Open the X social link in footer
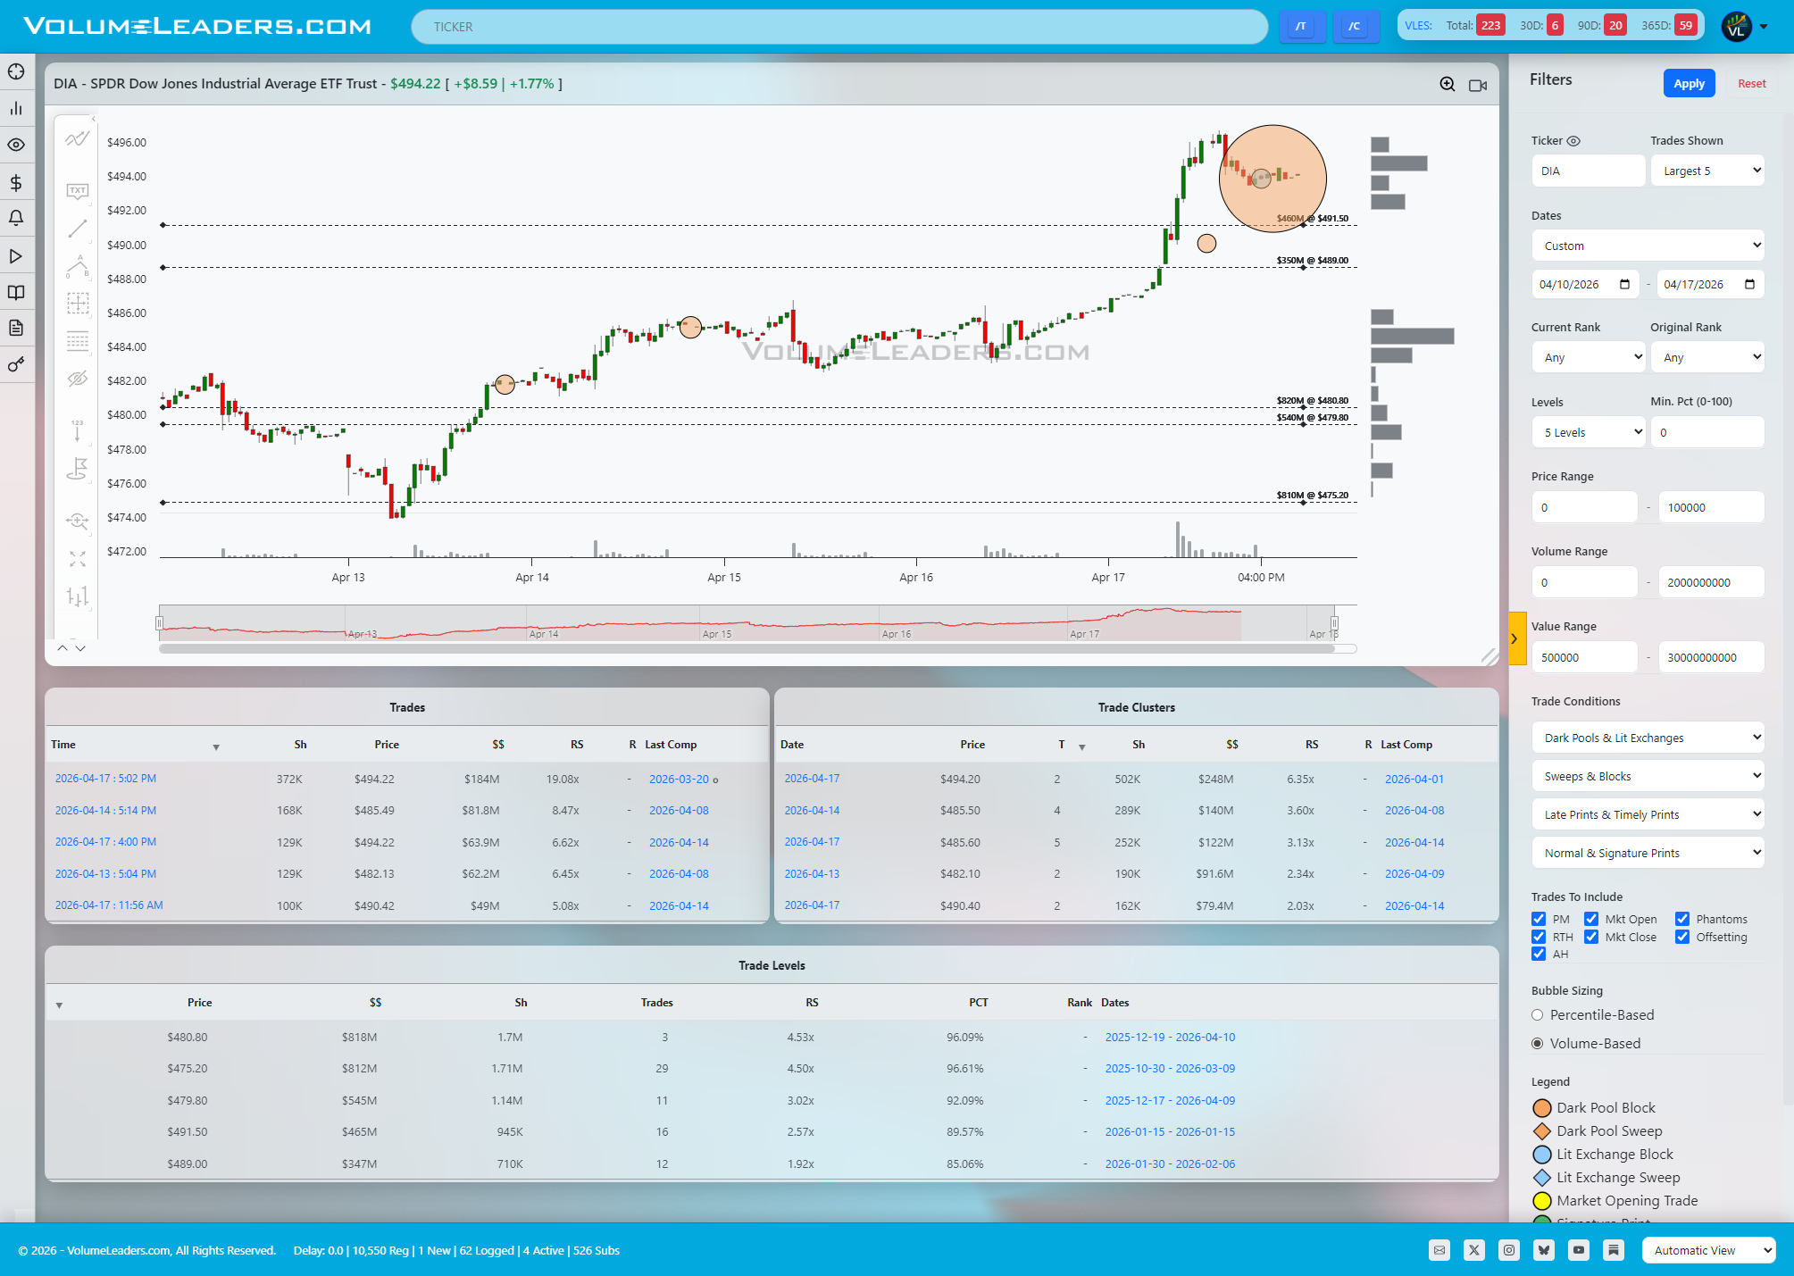The height and width of the screenshot is (1276, 1794). (x=1473, y=1250)
